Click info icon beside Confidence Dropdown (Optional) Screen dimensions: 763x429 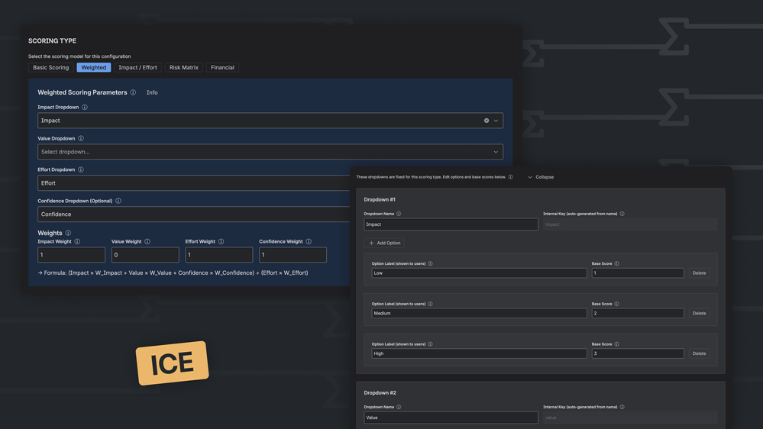[118, 201]
